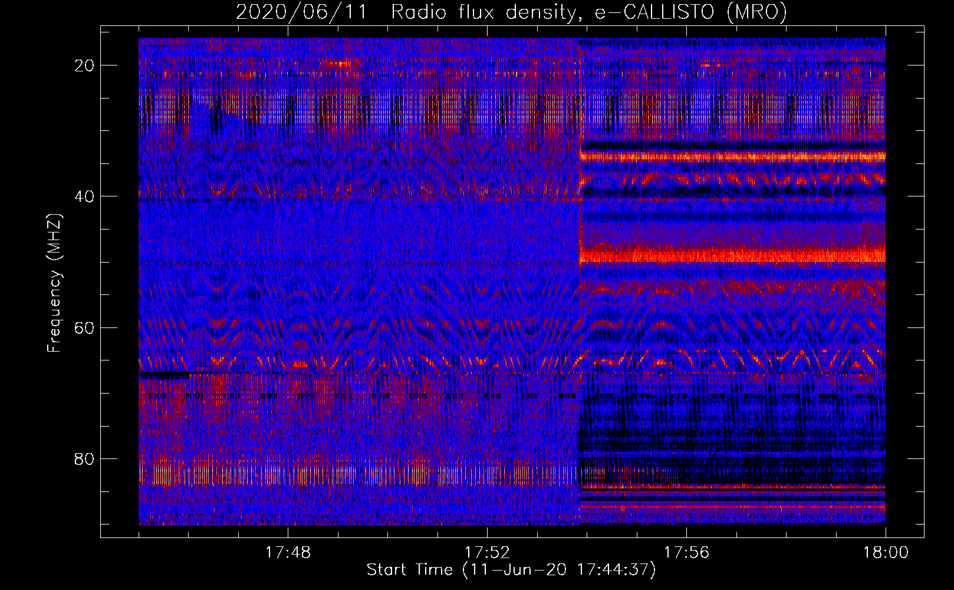
Task: Click the 17:56 time tick label
Action: 686,553
